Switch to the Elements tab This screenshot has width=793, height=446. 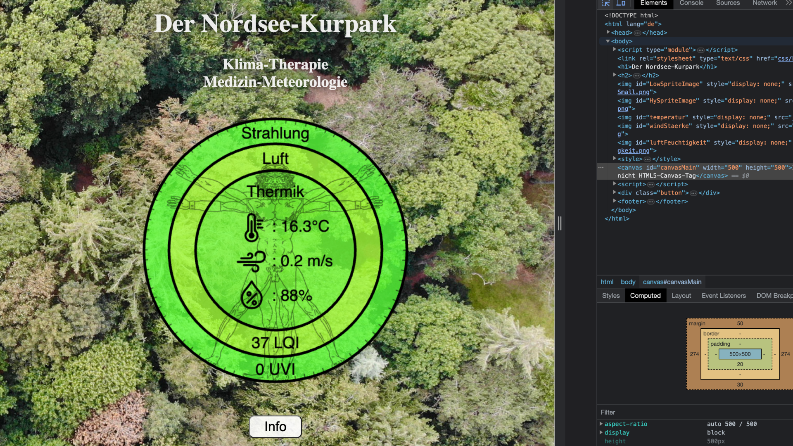[653, 3]
